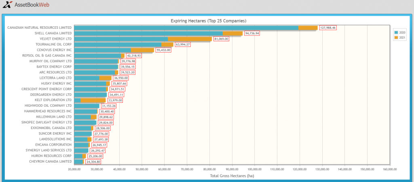Viewport: 414px width, 182px height.
Task: Select the HAMMERHEAD RESOURCES INC label
Action: click(48, 111)
